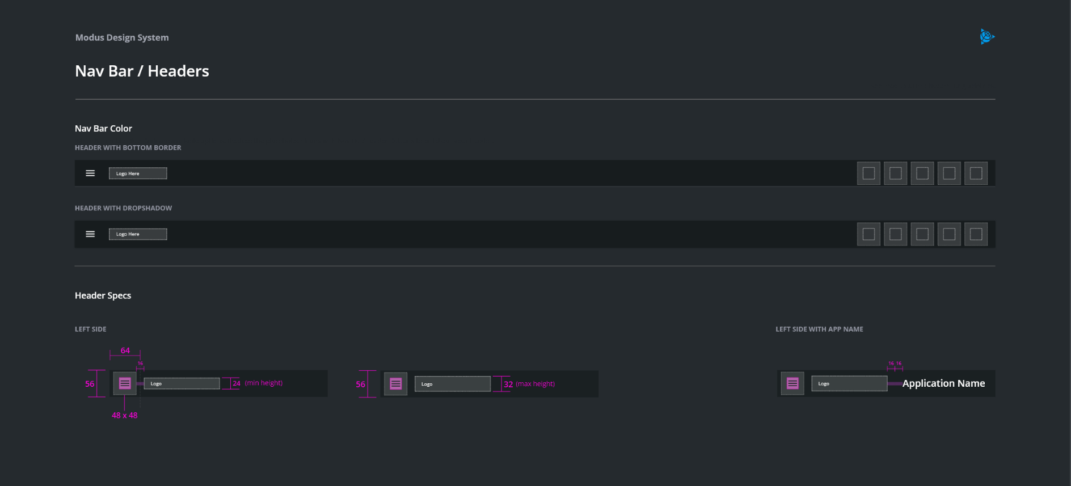
Task: Toggle the fourth placeholder square in the dropshadow header
Action: (x=949, y=234)
